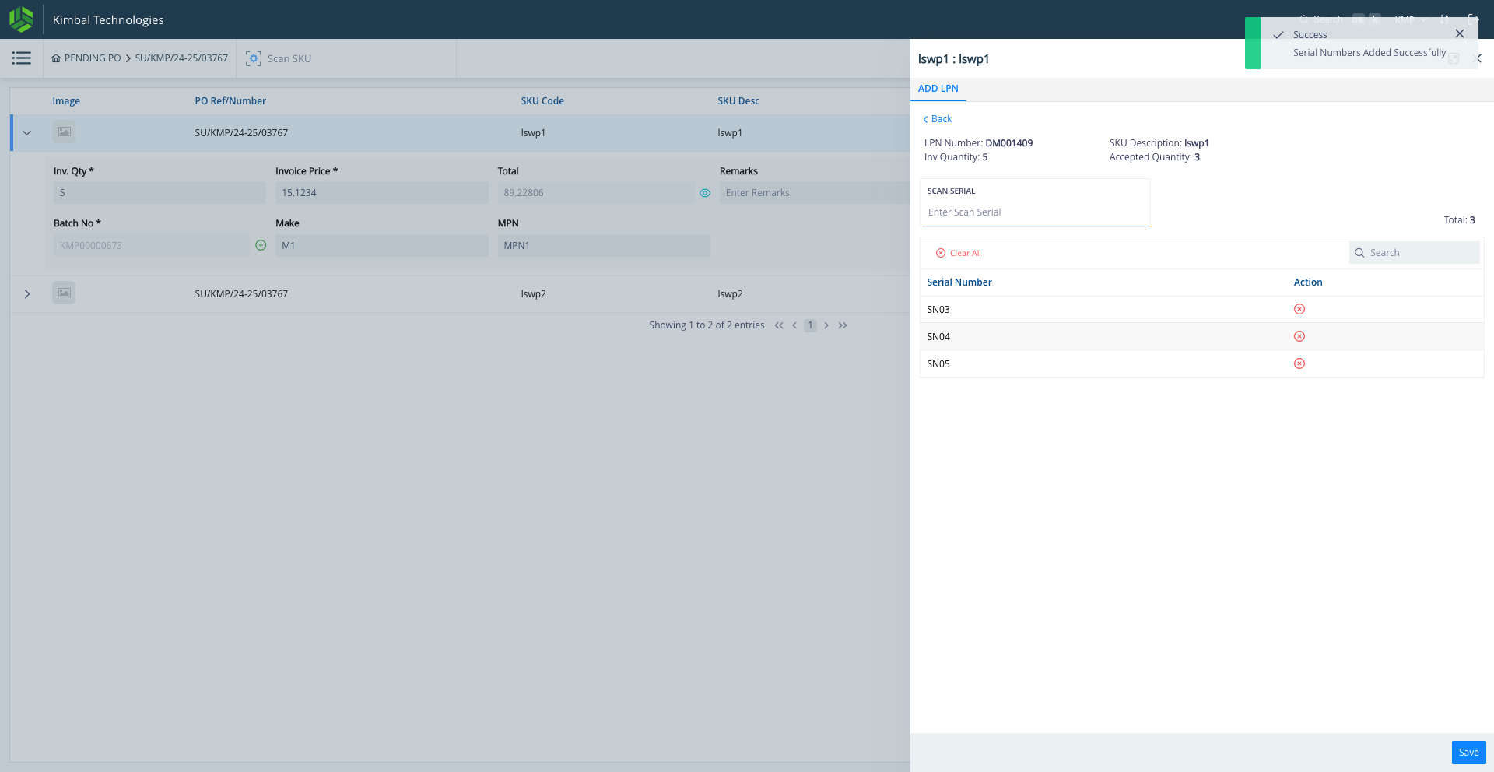The width and height of the screenshot is (1494, 772).
Task: Click the Make field with M1
Action: coord(381,246)
